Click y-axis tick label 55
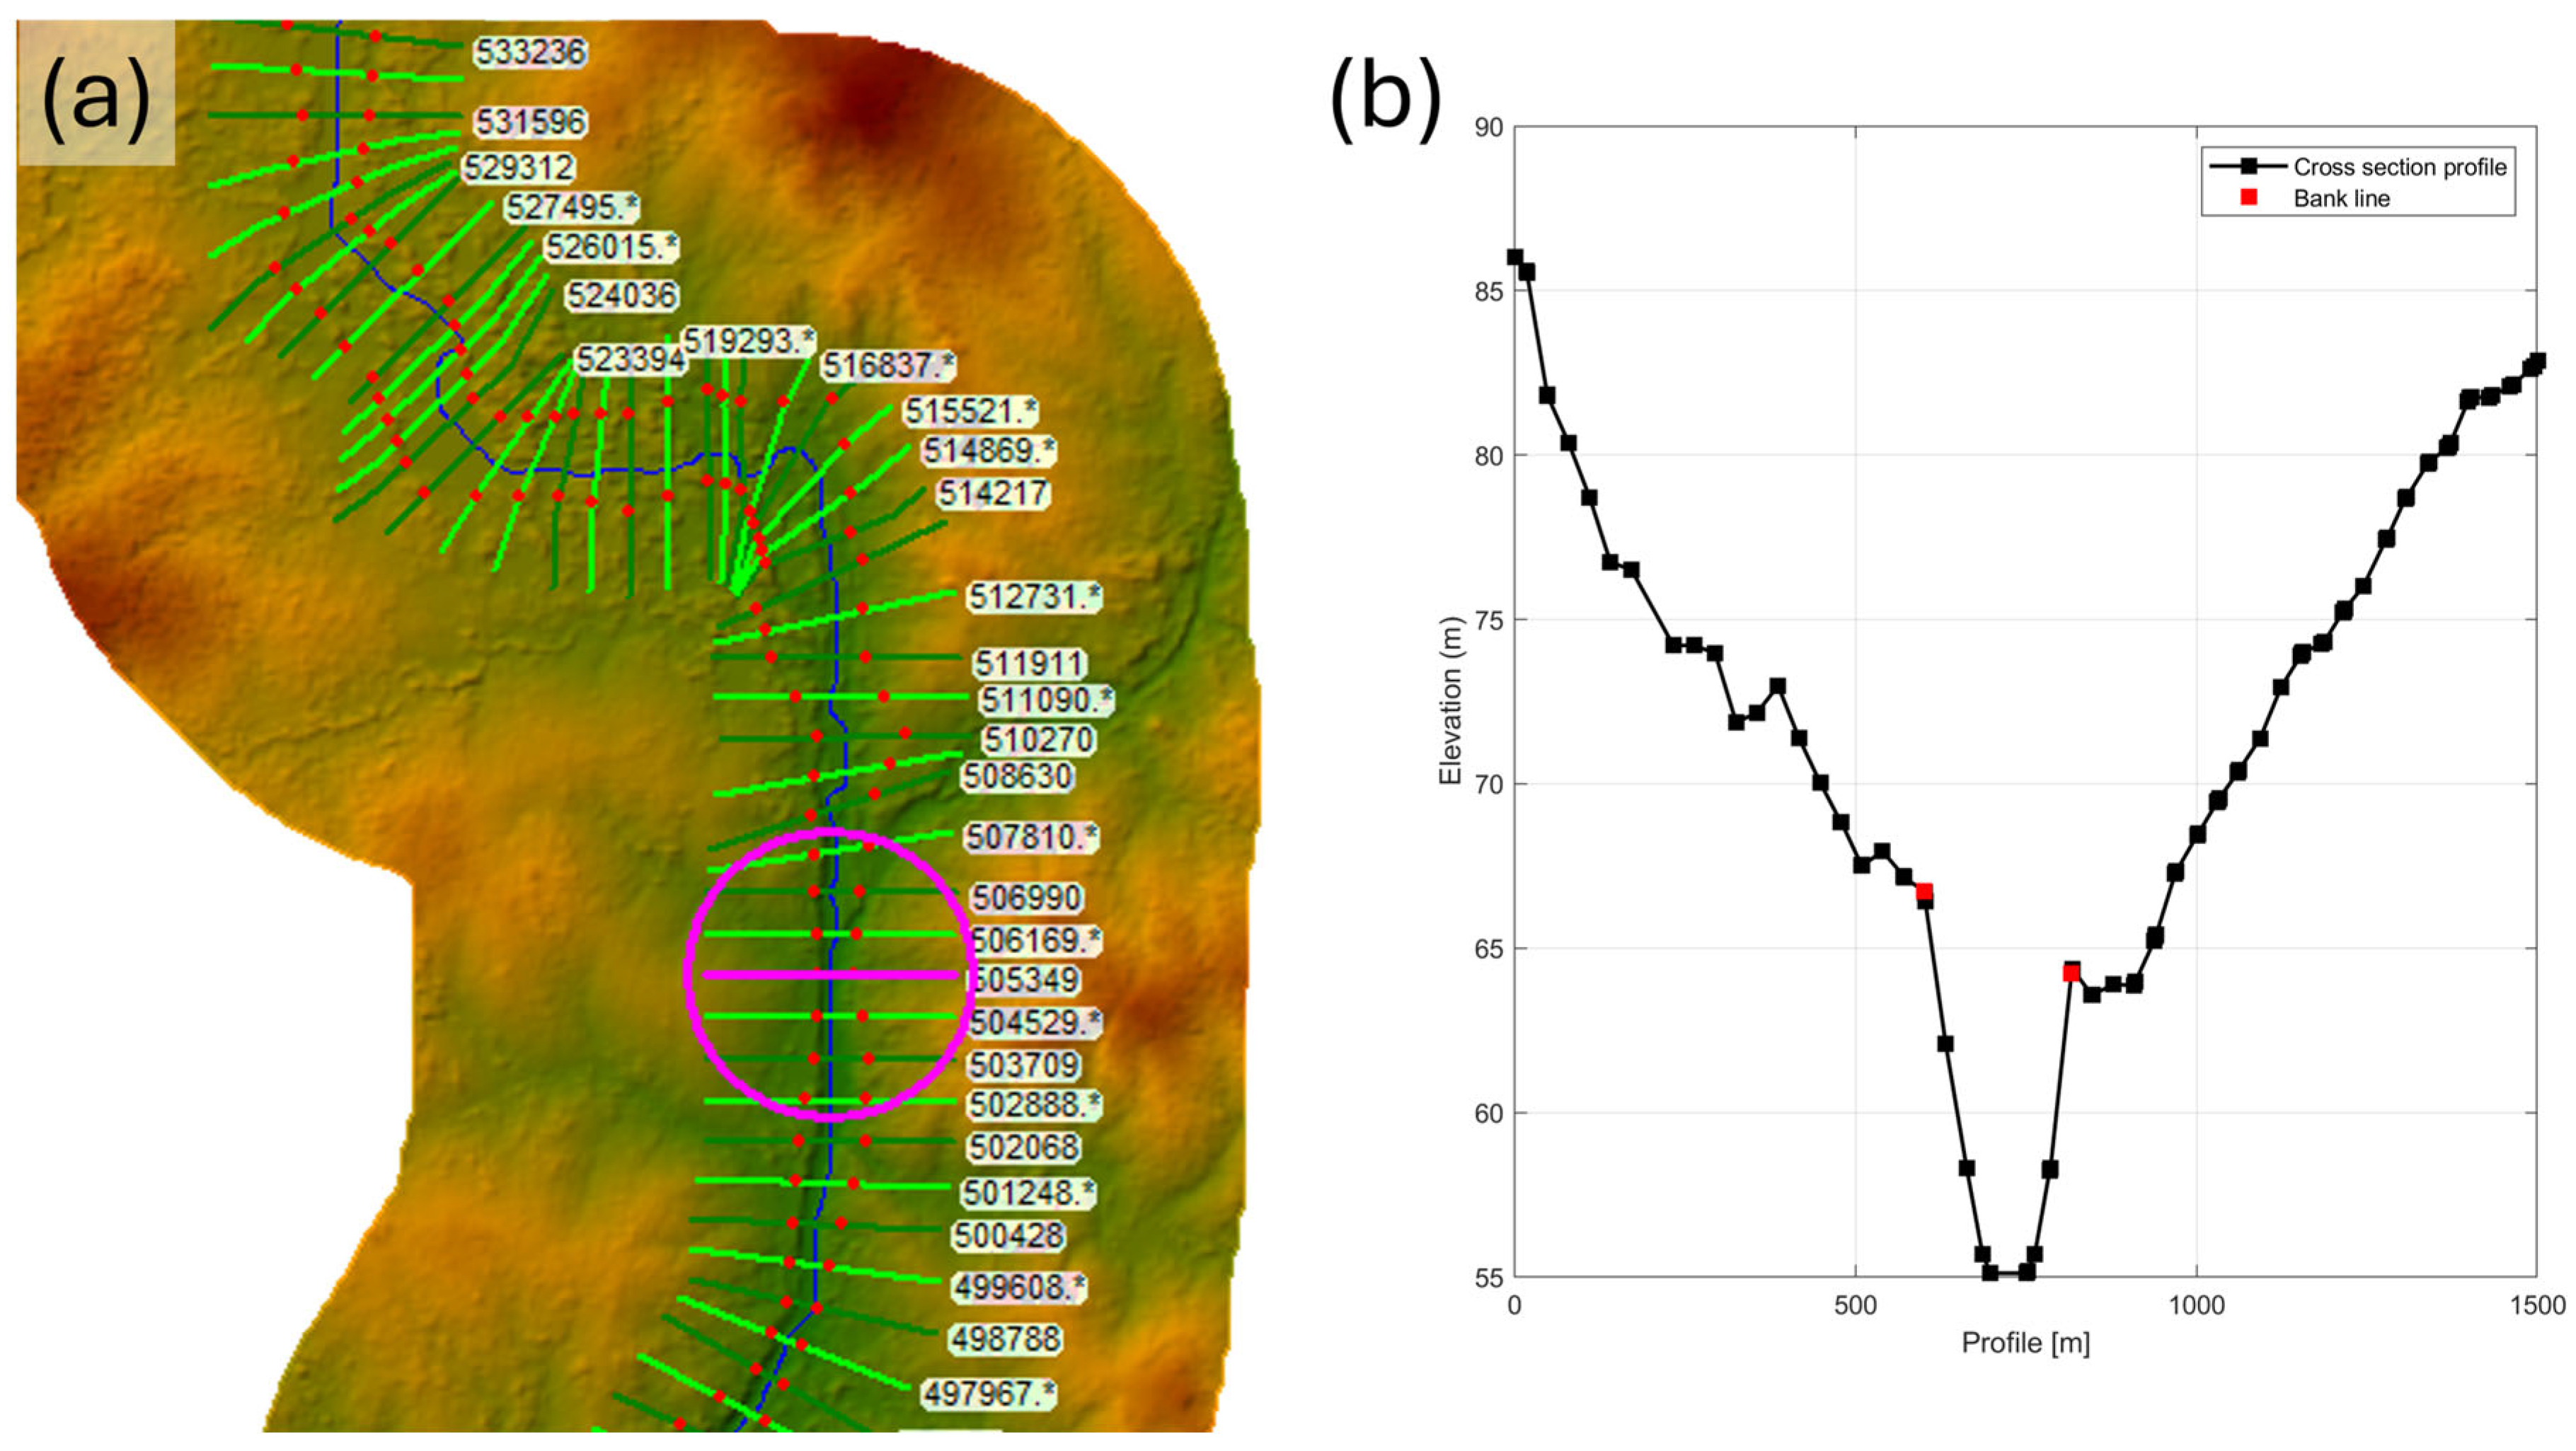 point(1489,1277)
